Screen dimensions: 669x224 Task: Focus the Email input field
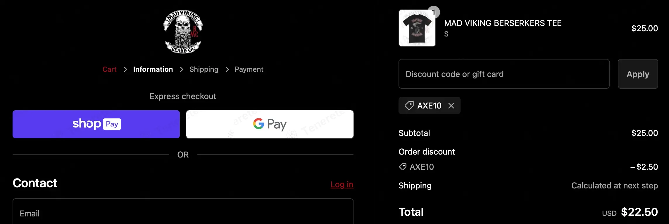click(183, 213)
